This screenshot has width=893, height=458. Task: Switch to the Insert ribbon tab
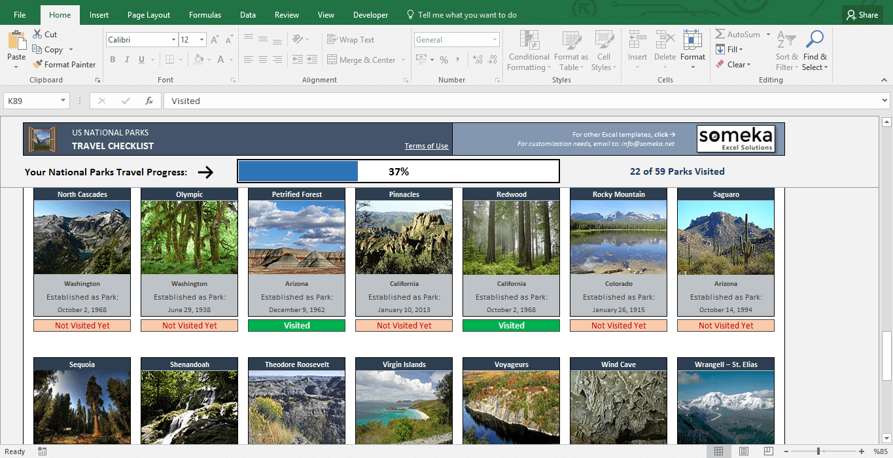click(99, 15)
